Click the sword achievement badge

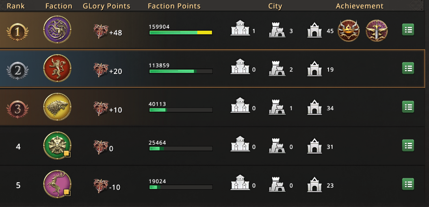tap(377, 31)
